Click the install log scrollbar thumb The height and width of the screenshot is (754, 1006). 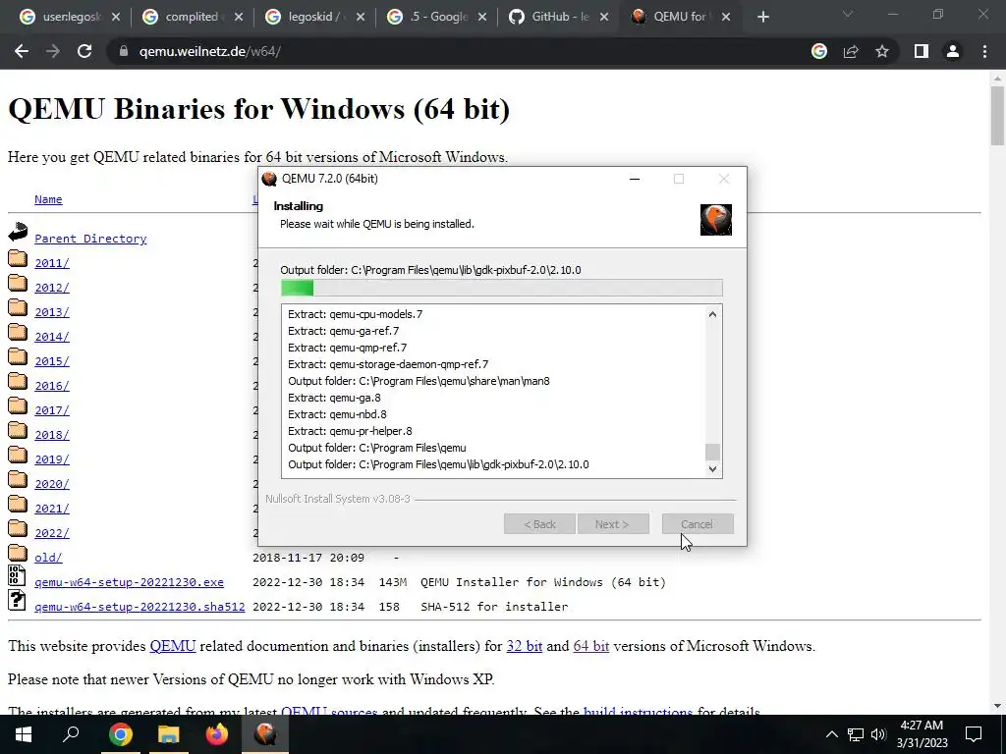pos(712,452)
